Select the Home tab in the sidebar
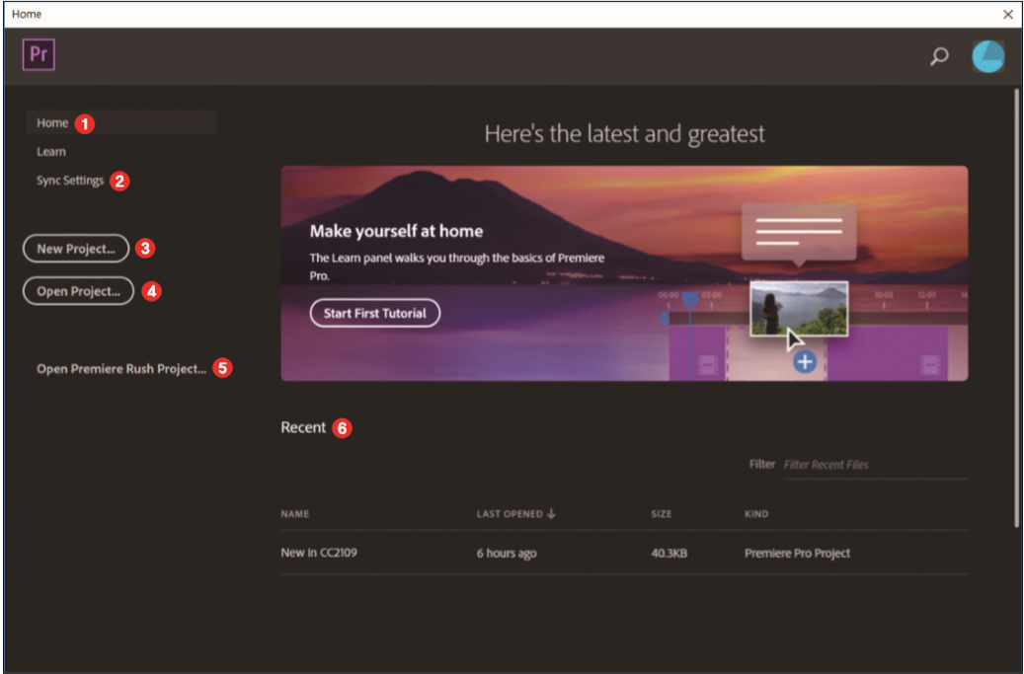The width and height of the screenshot is (1024, 674). coord(121,122)
